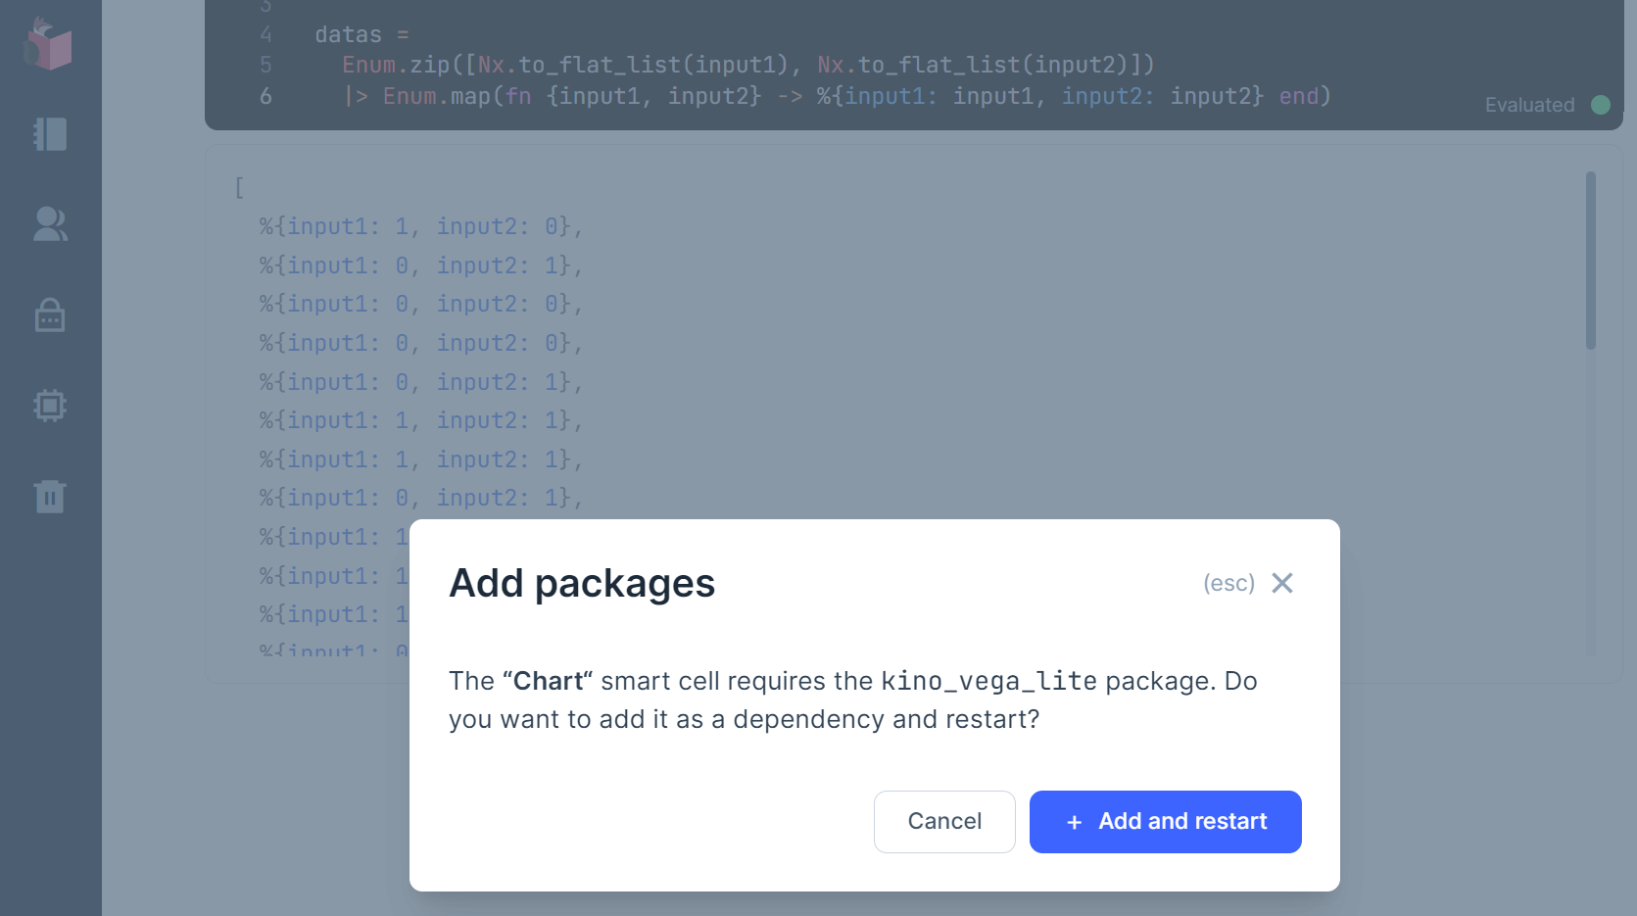Open the Secrets lock panel
The height and width of the screenshot is (916, 1637).
(50, 315)
